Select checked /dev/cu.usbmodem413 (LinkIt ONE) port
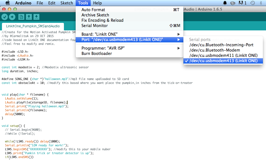Image resolution: width=266 pixels, height=160 pixels. [x=223, y=61]
